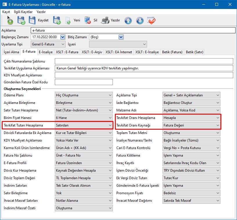Click the save-and-new floppy icon with plus

tap(57, 21)
